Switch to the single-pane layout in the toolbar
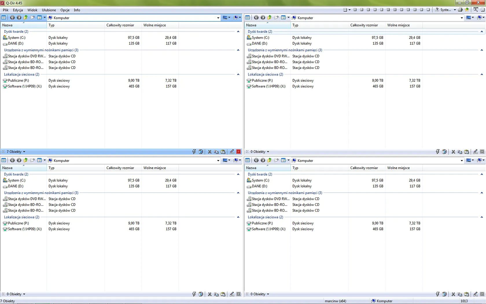486x304 pixels. pyautogui.click(x=428, y=10)
